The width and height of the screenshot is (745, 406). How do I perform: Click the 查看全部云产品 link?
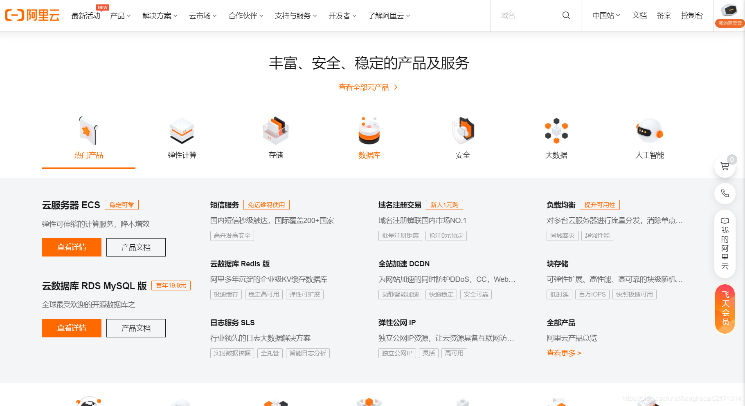point(368,87)
